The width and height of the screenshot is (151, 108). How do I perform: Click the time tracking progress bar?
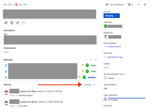[x=126, y=98]
